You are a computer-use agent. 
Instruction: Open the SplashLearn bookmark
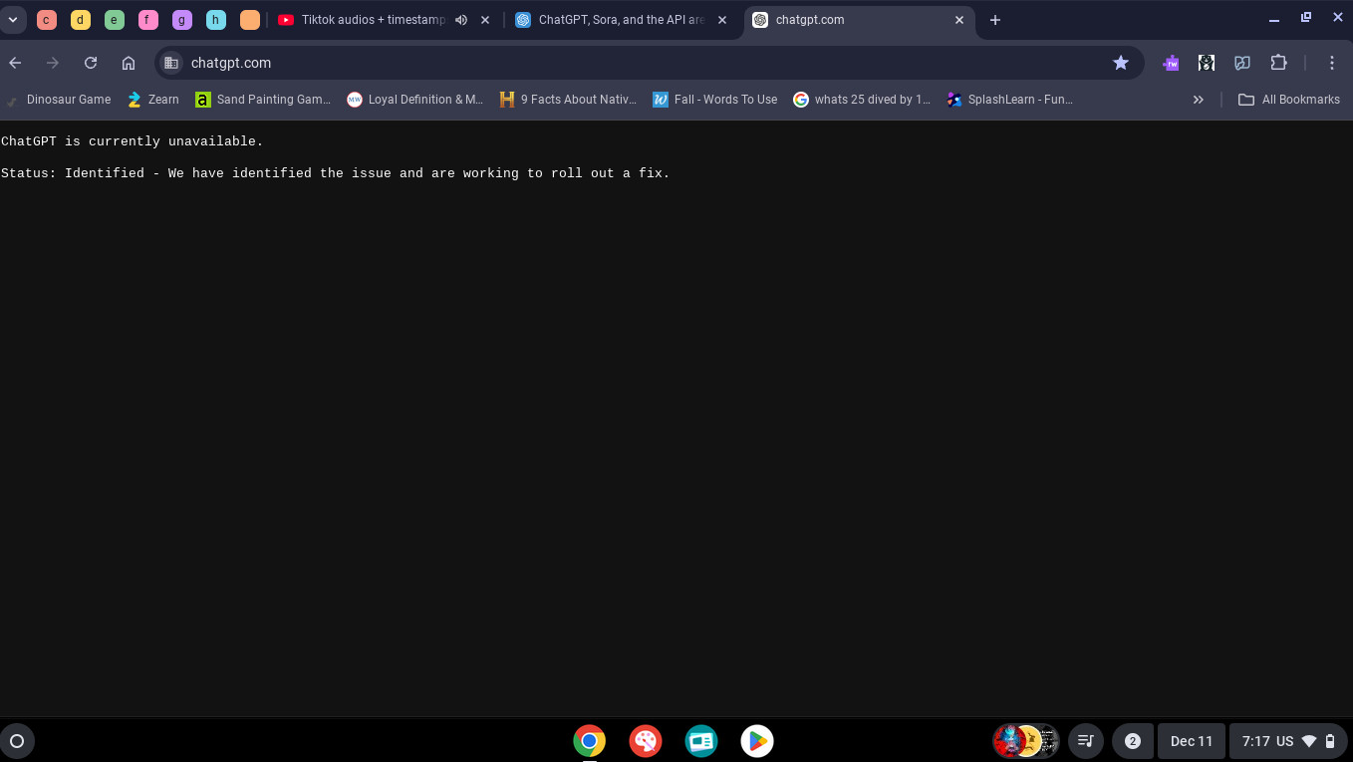tap(1010, 100)
